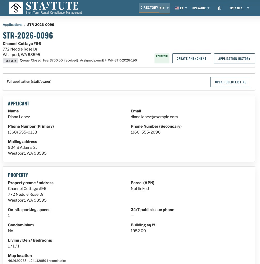Click Channel Cottage #96 under the page title

(22, 44)
